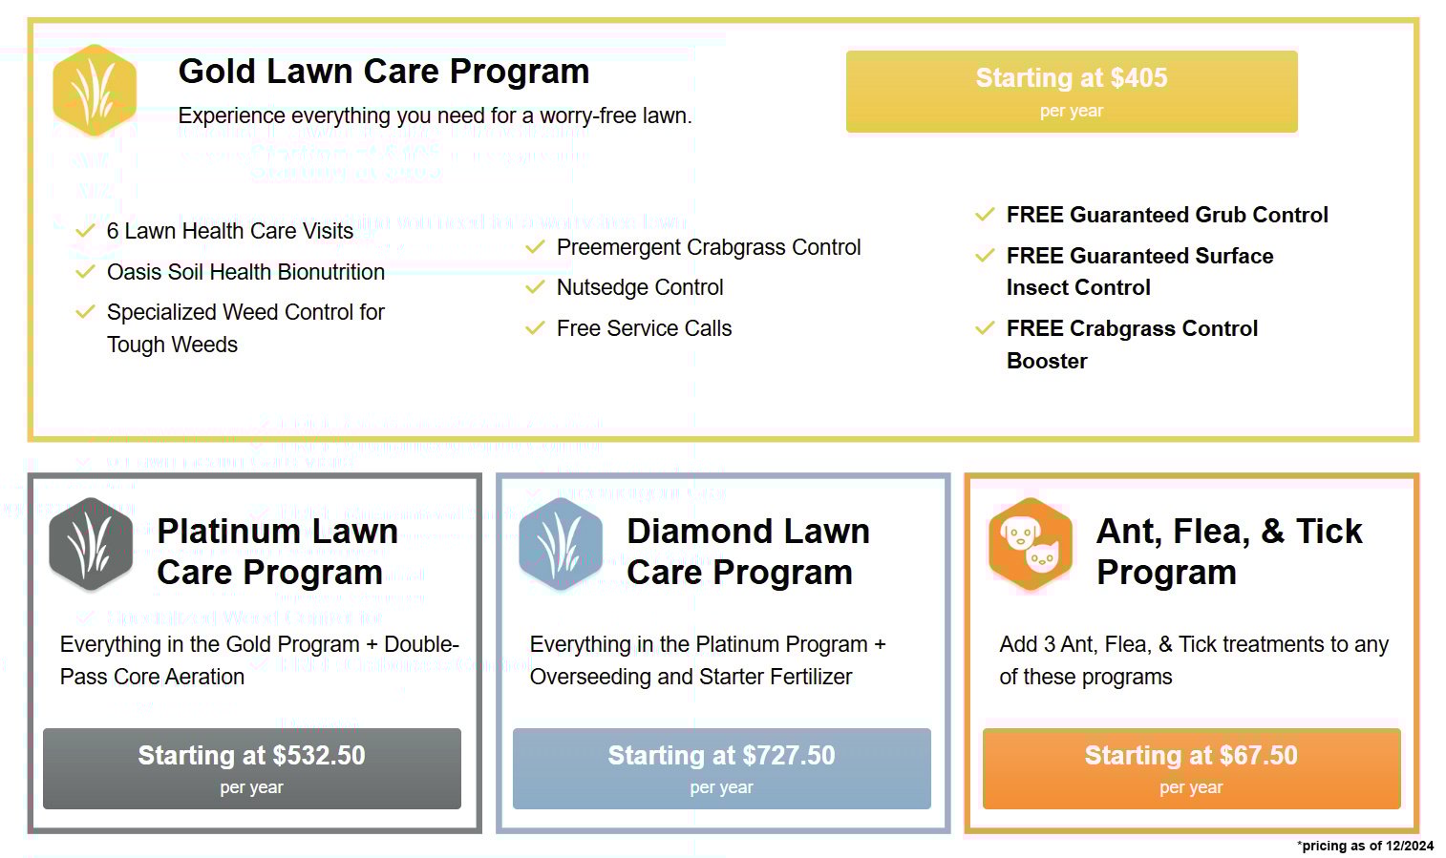Image resolution: width=1446 pixels, height=858 pixels.
Task: Click the blue Diamond program grass icon
Action: pyautogui.click(x=561, y=543)
